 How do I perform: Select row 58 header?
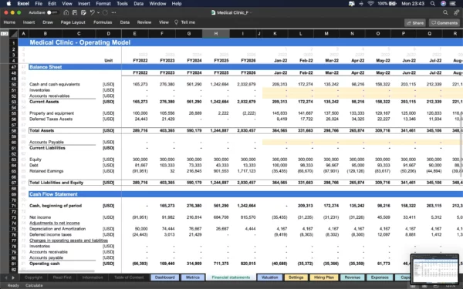click(14, 130)
